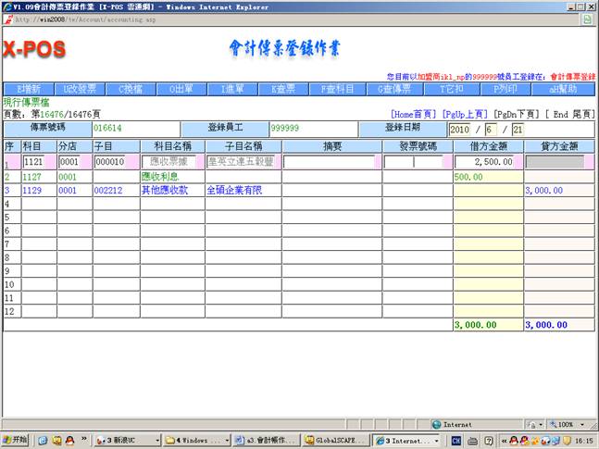Select the 其他應收款 entry in row 3
This screenshot has height=449, width=599.
click(165, 190)
